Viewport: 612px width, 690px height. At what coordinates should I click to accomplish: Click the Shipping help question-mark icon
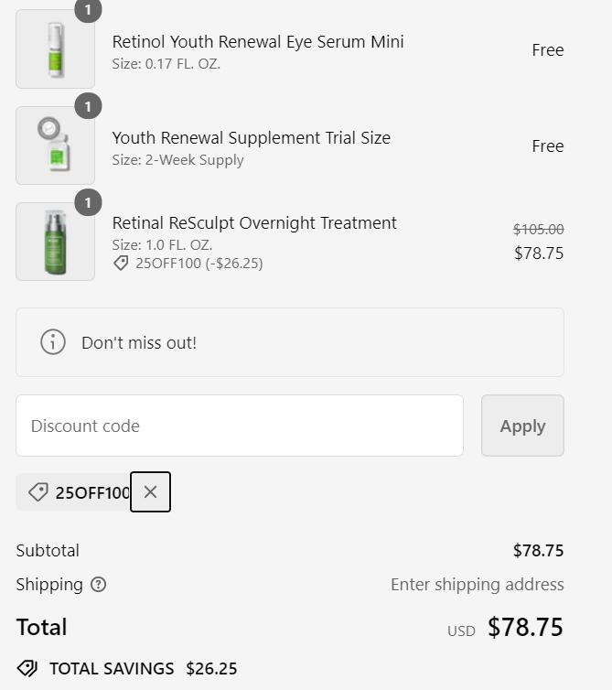[98, 585]
